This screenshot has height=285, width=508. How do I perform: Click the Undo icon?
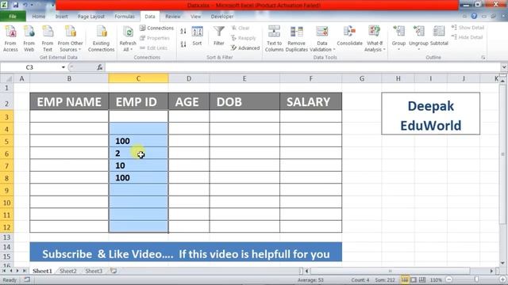(x=25, y=5)
